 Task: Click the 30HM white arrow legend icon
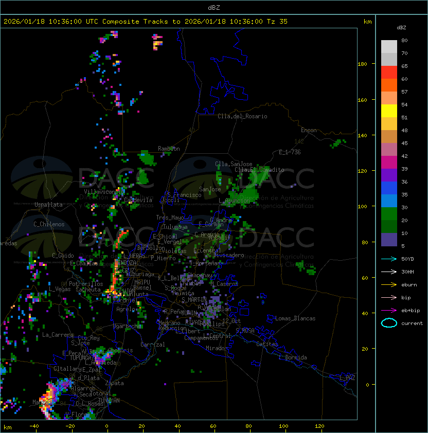tap(389, 272)
